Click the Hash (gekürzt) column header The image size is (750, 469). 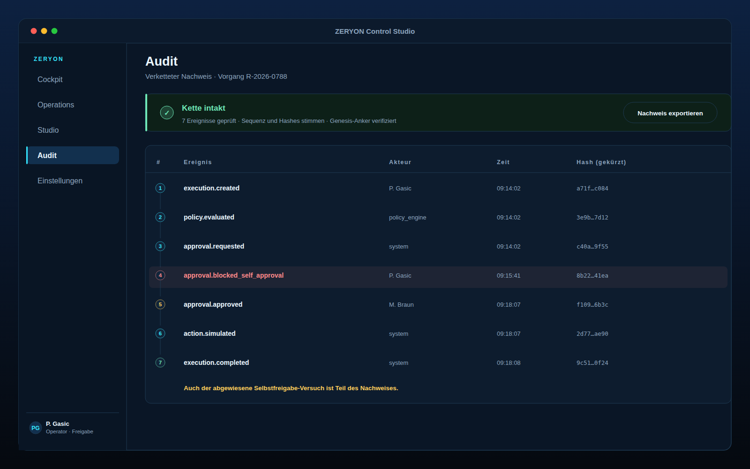(x=601, y=162)
